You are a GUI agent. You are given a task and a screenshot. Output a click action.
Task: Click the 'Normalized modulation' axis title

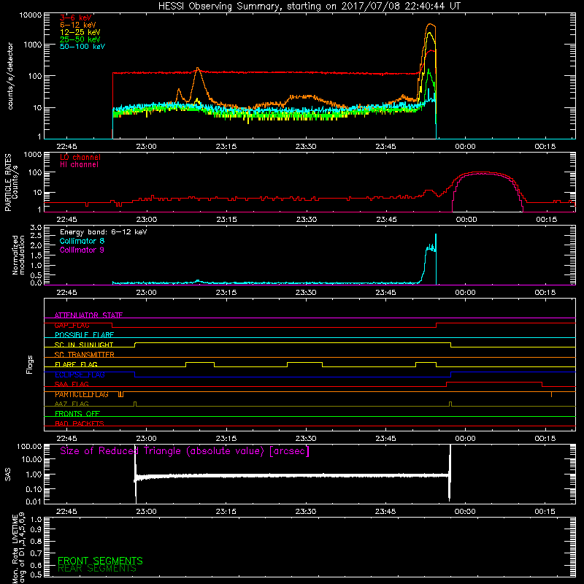coord(18,255)
